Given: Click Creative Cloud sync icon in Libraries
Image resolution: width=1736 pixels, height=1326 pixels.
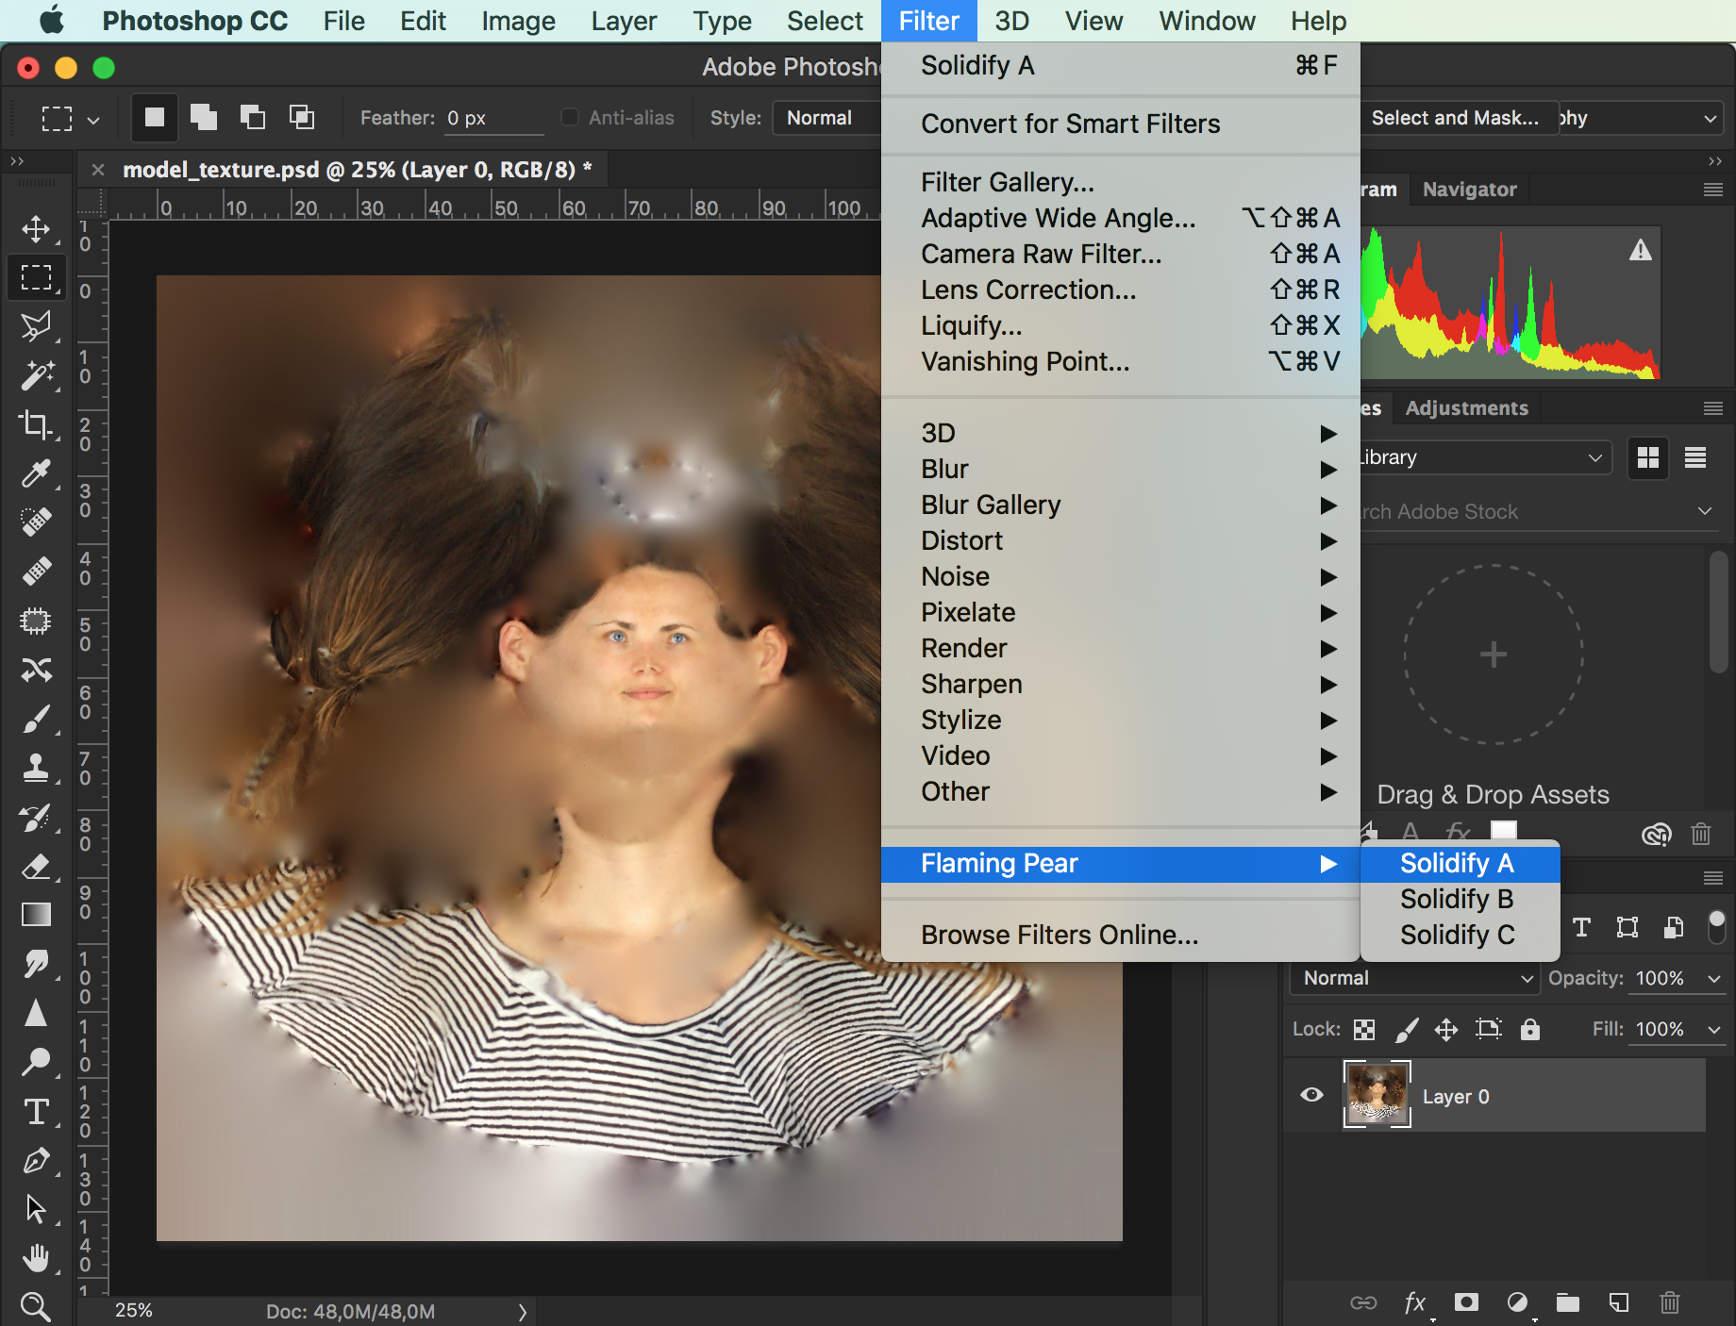Looking at the screenshot, I should [x=1656, y=834].
